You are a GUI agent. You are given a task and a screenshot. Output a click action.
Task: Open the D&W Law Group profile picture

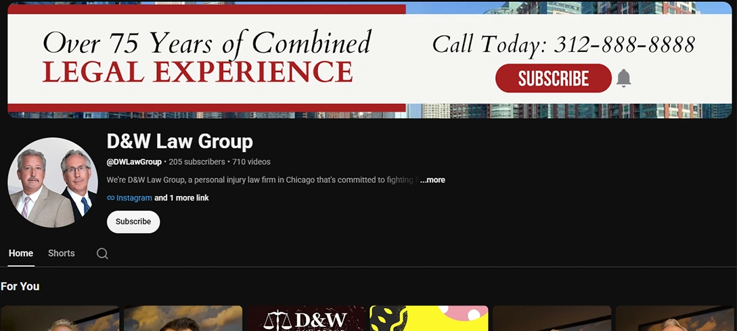(x=53, y=182)
